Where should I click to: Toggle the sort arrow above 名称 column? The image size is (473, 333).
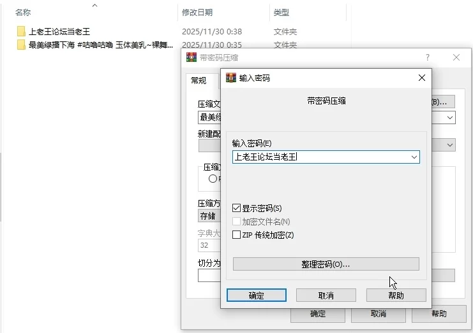(x=94, y=5)
